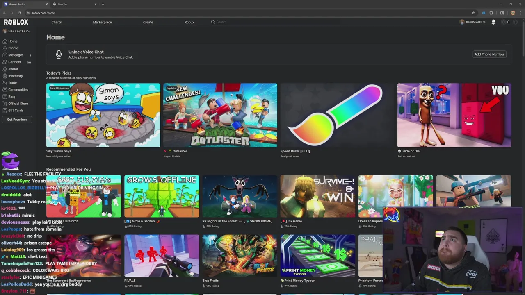Open the Robux balance icon
Viewport: 525px width, 295px height.
(504, 22)
